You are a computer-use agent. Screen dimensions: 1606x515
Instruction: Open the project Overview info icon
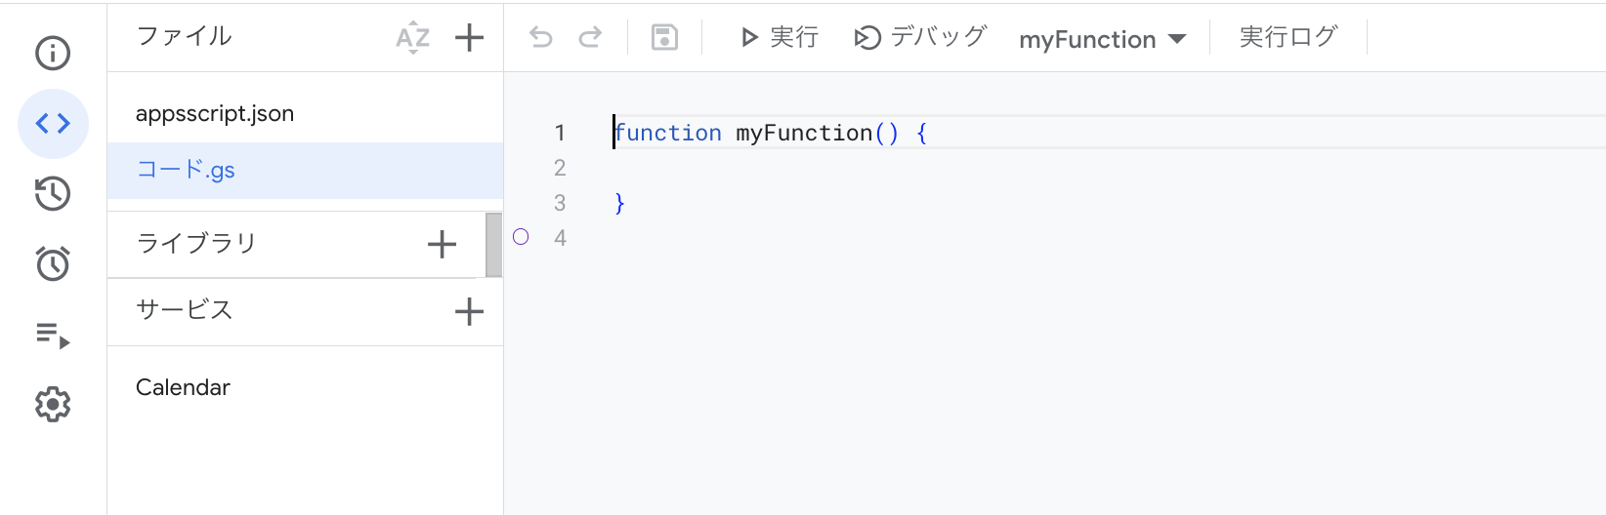53,53
